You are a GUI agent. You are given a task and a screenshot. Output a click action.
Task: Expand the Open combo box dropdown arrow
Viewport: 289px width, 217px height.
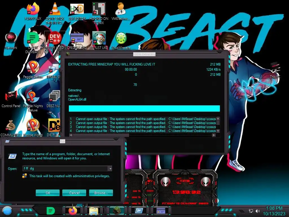tap(110, 168)
